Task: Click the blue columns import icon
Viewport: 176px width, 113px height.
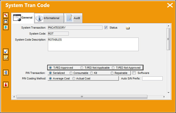Action: coord(6,73)
